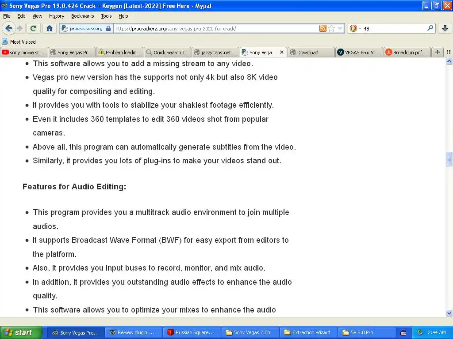Switch to the 'Problem loadin...' tab
453x339 pixels.
pyautogui.click(x=119, y=52)
